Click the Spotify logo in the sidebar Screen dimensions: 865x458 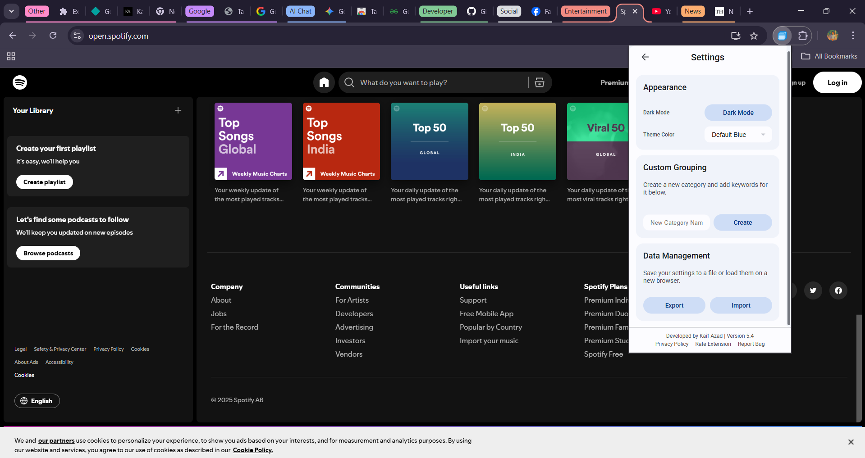19,82
